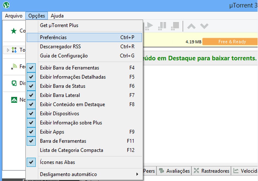Click the Start torrent toolbar icon
This screenshot has width=258, height=181.
(149, 26)
